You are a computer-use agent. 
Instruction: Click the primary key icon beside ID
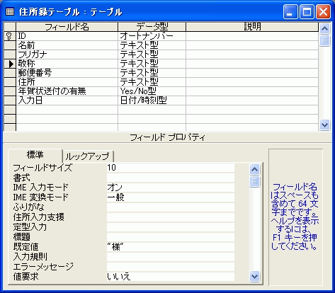pyautogui.click(x=10, y=36)
